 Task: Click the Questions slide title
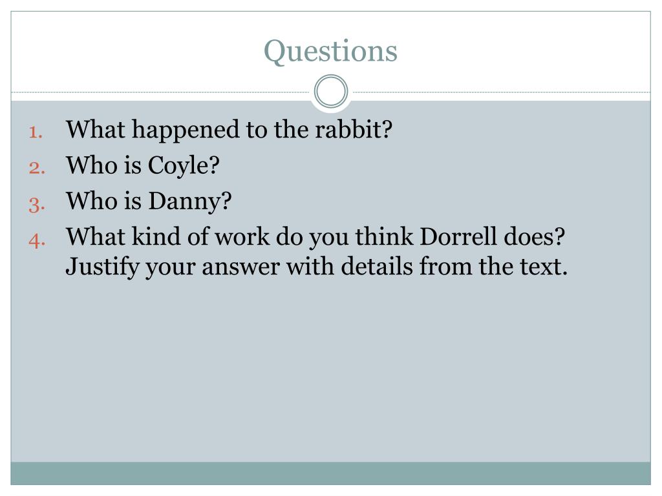330,52
